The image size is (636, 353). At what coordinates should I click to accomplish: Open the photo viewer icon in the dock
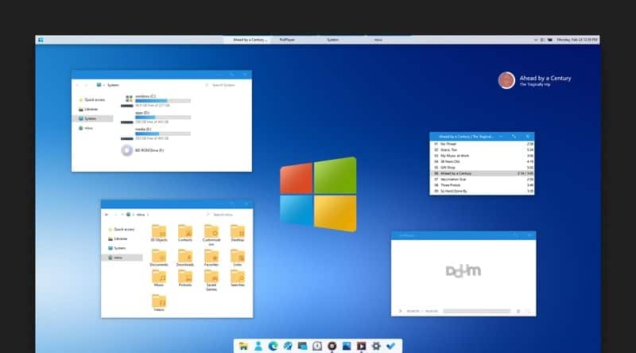click(x=347, y=346)
